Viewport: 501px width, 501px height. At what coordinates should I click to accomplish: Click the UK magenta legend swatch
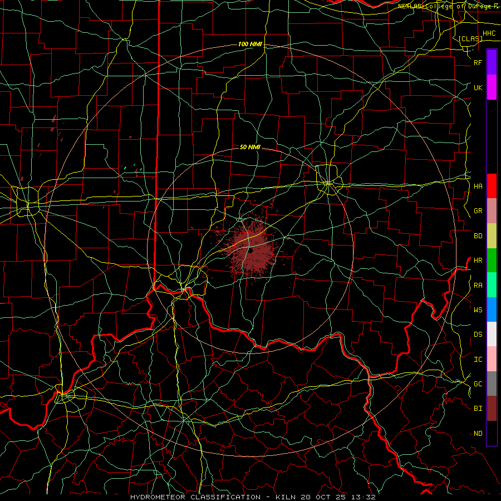[492, 87]
